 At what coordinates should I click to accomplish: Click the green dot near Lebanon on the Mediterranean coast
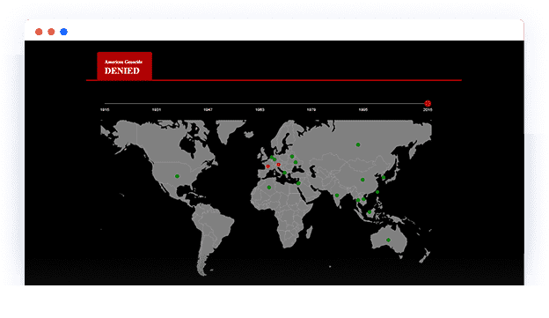[x=298, y=183]
